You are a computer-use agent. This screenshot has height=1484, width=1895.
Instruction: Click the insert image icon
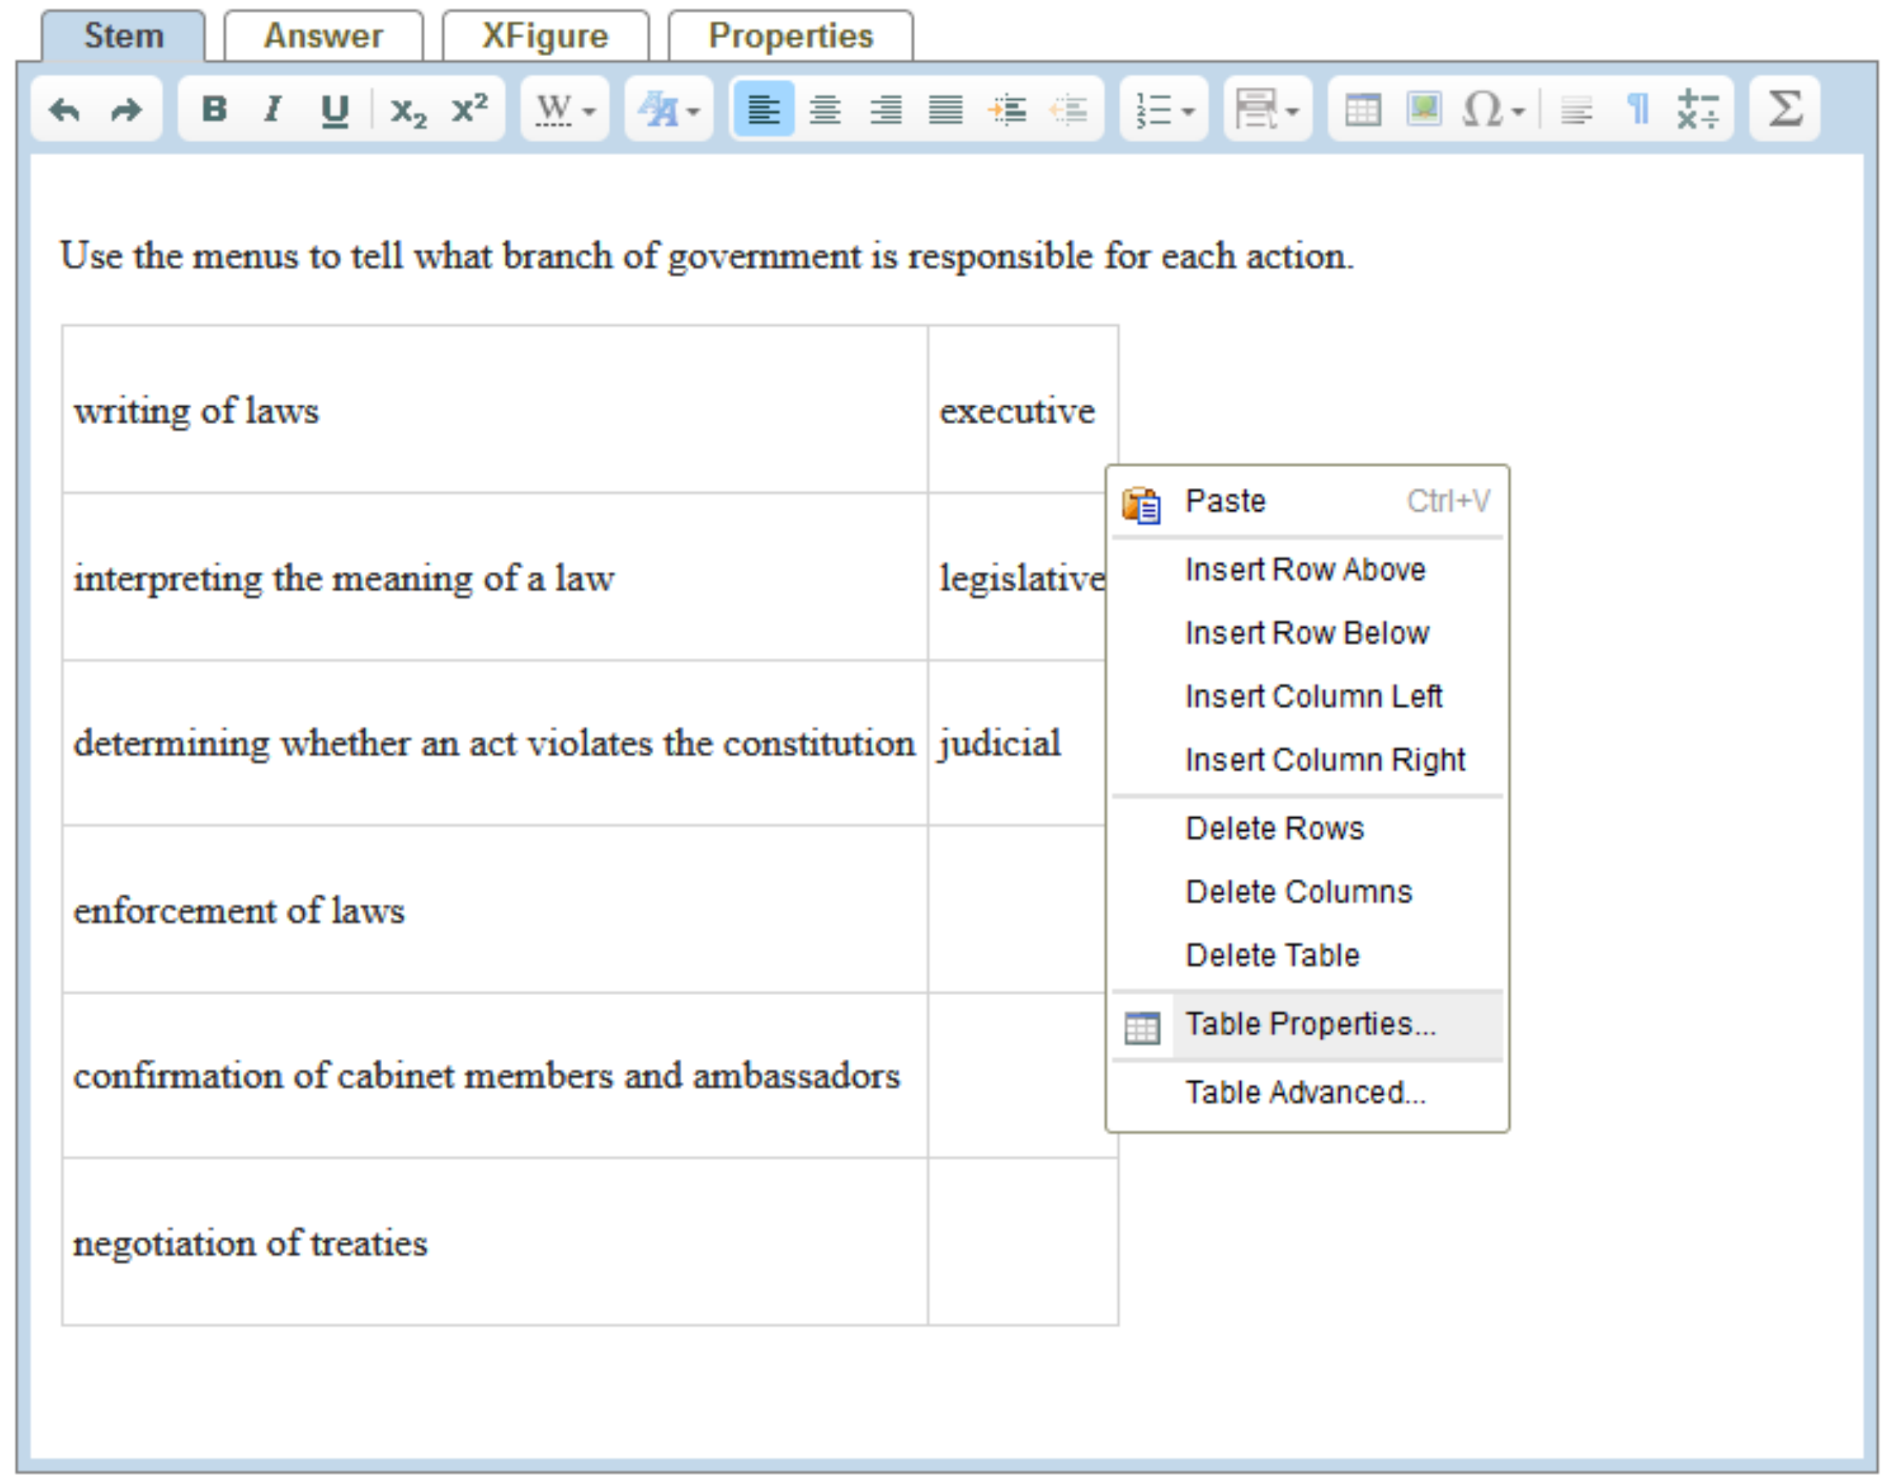coord(1424,110)
